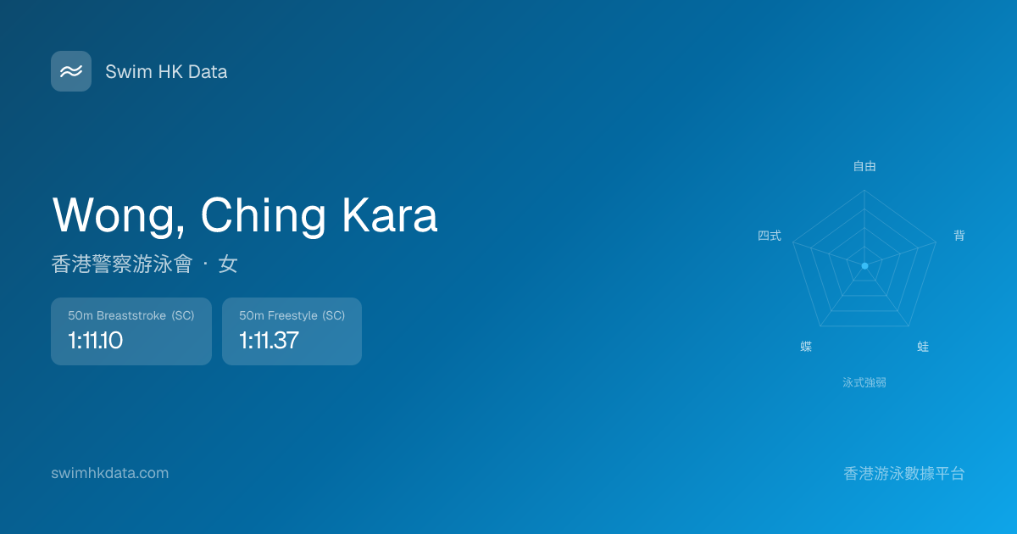Select the 背 axis label on radar chart
Screen dimensions: 1017x534
[x=959, y=236]
